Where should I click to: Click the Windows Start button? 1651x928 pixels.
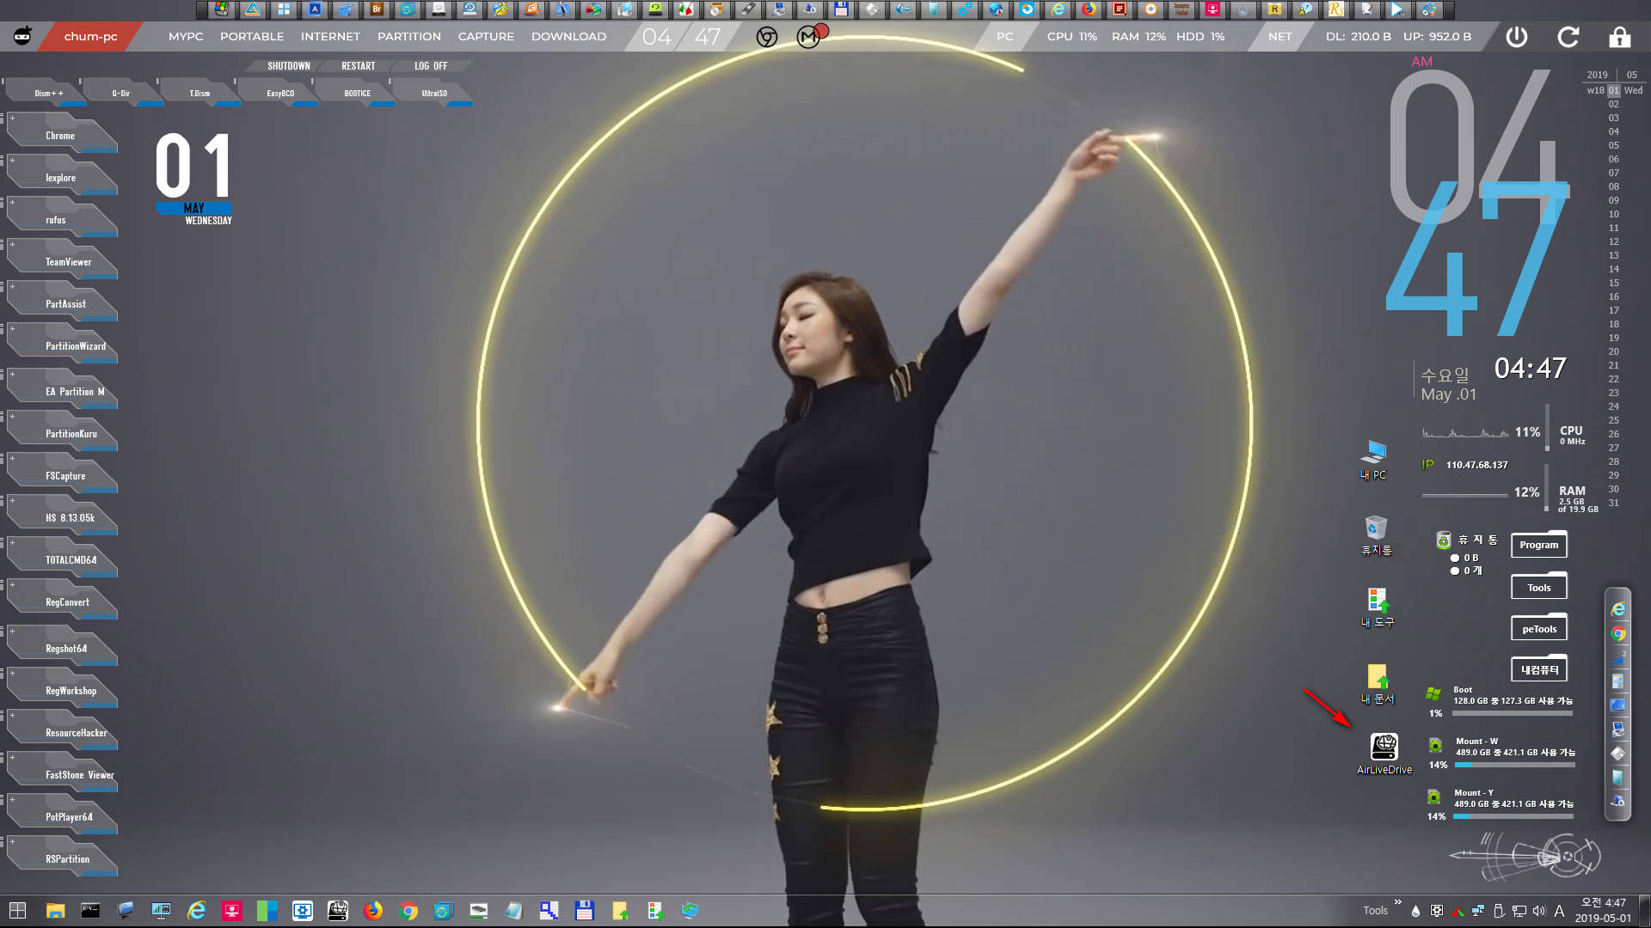pyautogui.click(x=18, y=911)
